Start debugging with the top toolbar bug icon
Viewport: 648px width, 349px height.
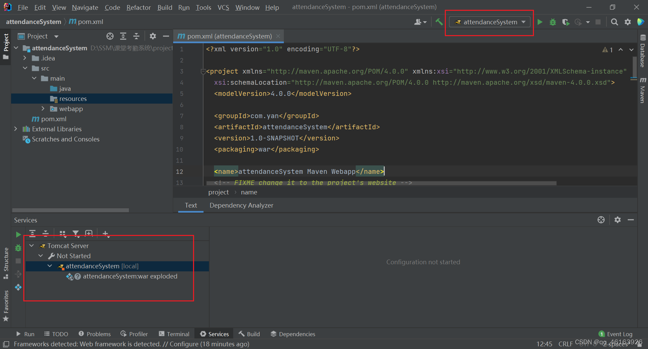(x=553, y=22)
